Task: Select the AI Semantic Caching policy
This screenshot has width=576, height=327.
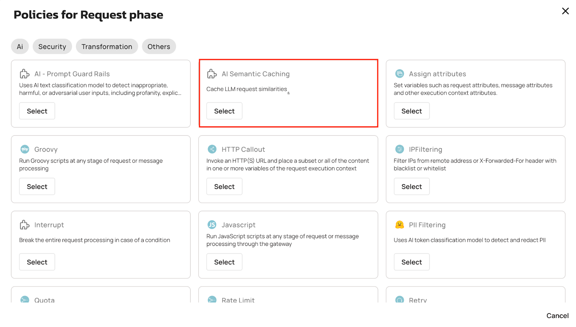Action: pos(224,111)
